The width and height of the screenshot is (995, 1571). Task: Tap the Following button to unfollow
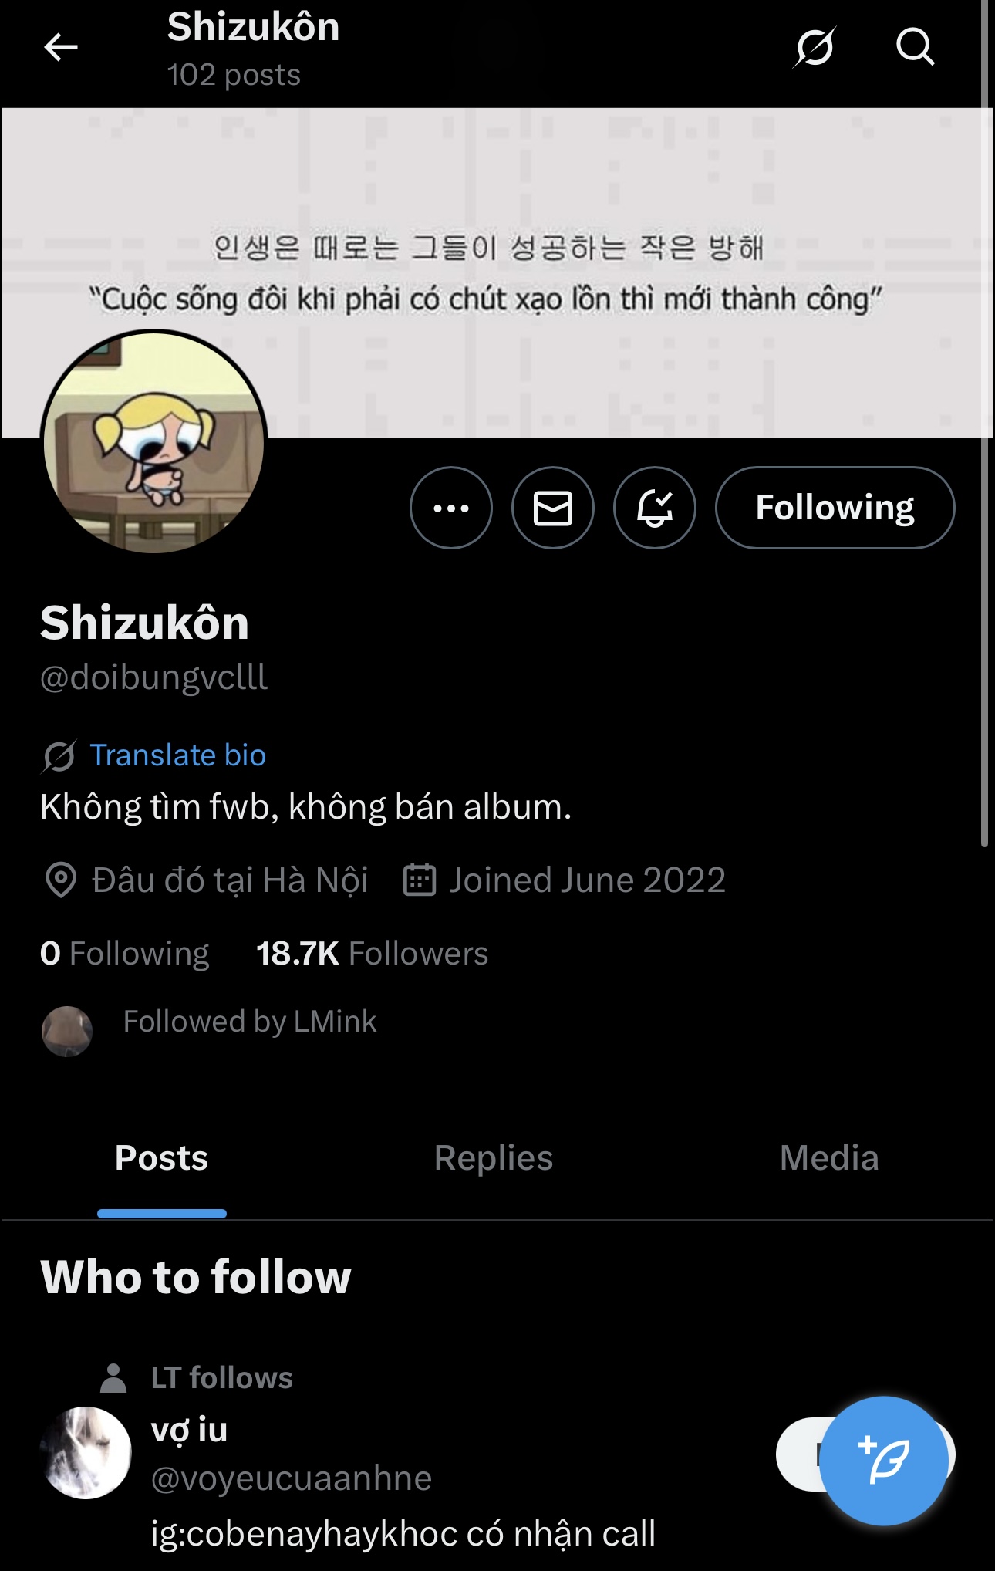point(835,508)
